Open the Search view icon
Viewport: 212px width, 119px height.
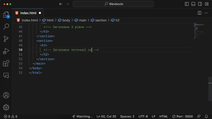pos(6,26)
